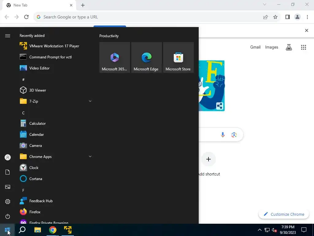The height and width of the screenshot is (236, 314).
Task: Open Chrome three-dot menu
Action: 307,17
